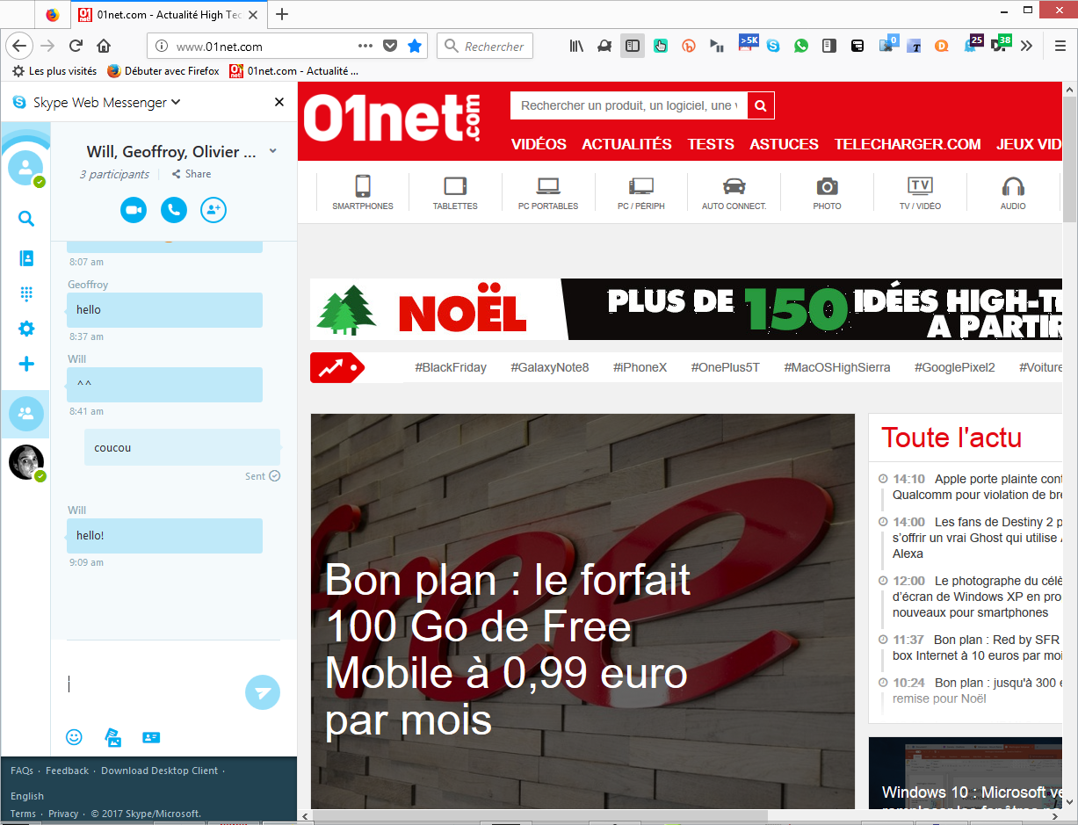Attach a photo in Skype chat
The image size is (1078, 825).
tap(112, 737)
